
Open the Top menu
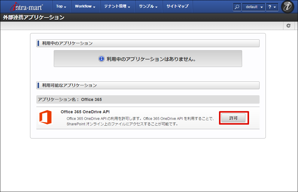pyautogui.click(x=61, y=7)
